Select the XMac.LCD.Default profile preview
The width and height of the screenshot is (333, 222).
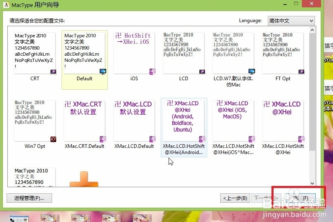(134, 121)
